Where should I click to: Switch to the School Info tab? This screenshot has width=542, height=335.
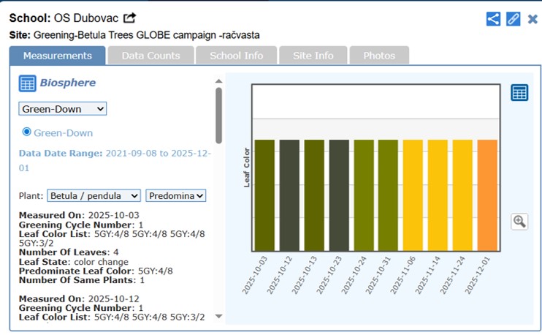(236, 56)
